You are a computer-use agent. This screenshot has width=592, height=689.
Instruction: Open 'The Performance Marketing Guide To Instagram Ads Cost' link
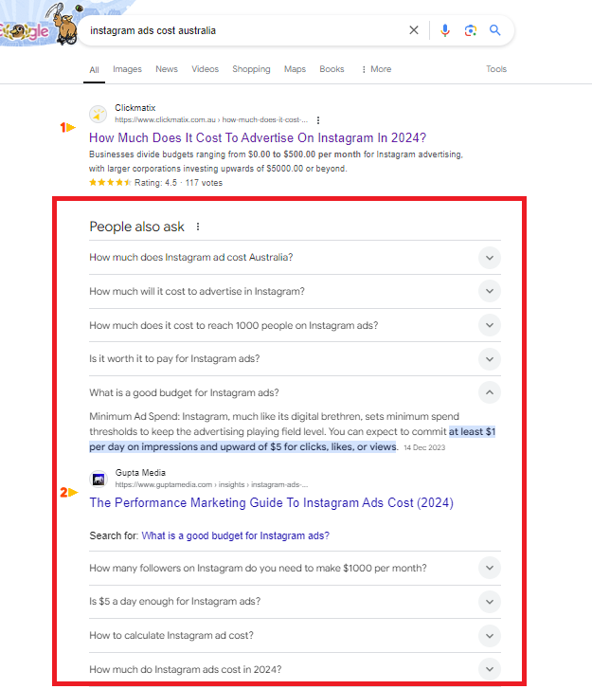tap(272, 502)
